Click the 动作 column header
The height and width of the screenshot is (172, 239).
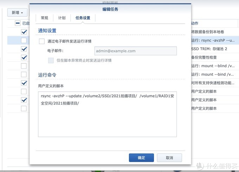click(x=195, y=23)
